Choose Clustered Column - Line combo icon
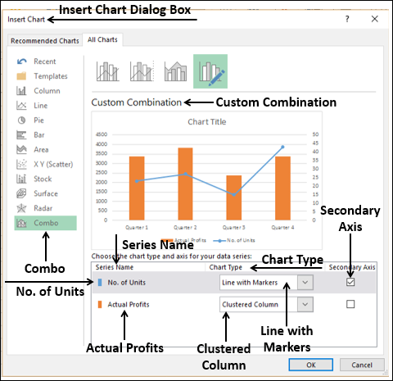 pyautogui.click(x=107, y=71)
